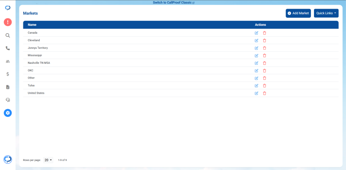Image resolution: width=346 pixels, height=170 pixels.
Task: Delete the Canada market
Action: click(x=265, y=33)
